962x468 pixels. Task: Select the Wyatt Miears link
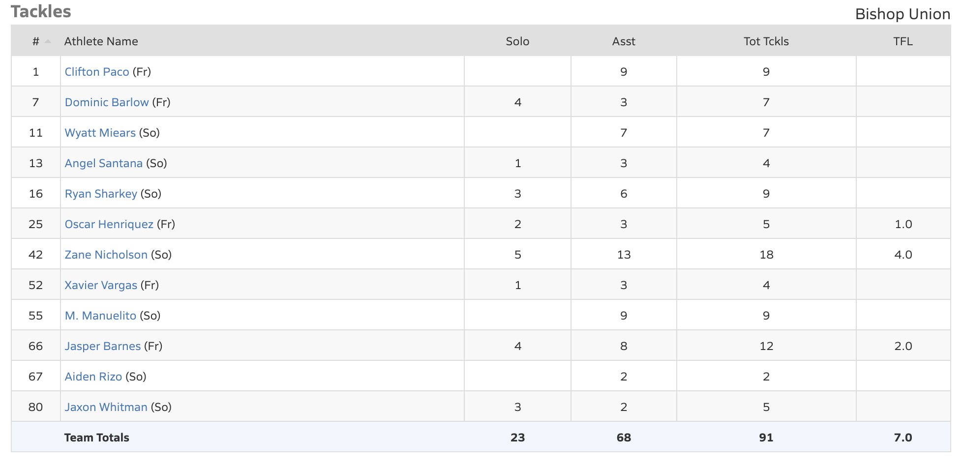[100, 133]
